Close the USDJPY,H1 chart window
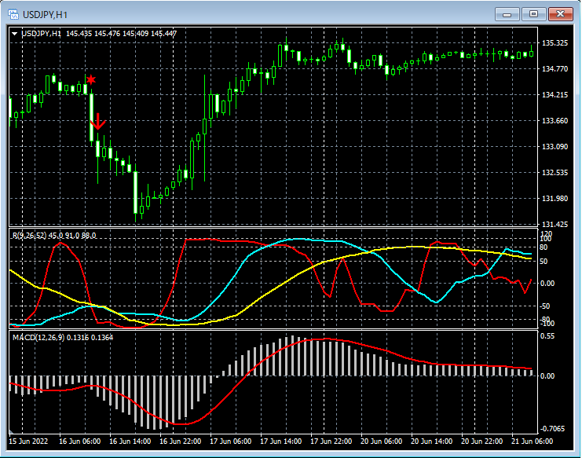The height and width of the screenshot is (458, 582). [x=561, y=13]
